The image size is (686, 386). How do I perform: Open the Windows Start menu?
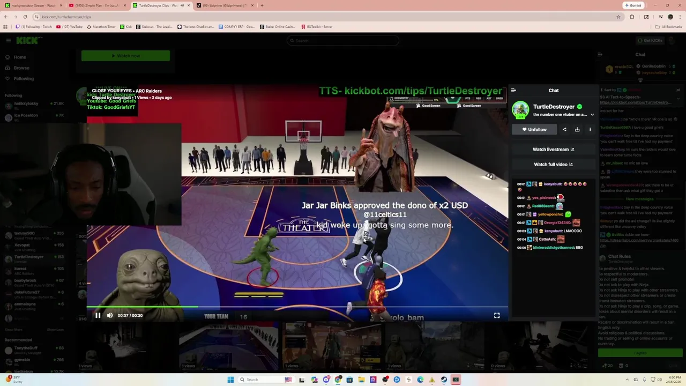pyautogui.click(x=230, y=380)
